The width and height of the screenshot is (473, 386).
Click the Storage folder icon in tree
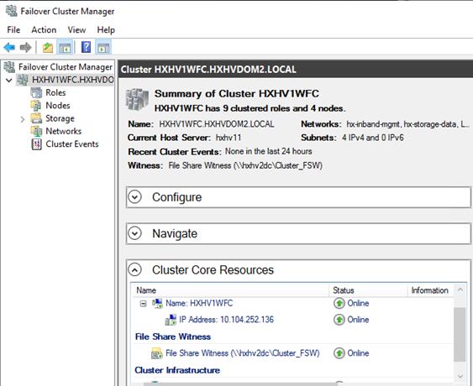36,118
